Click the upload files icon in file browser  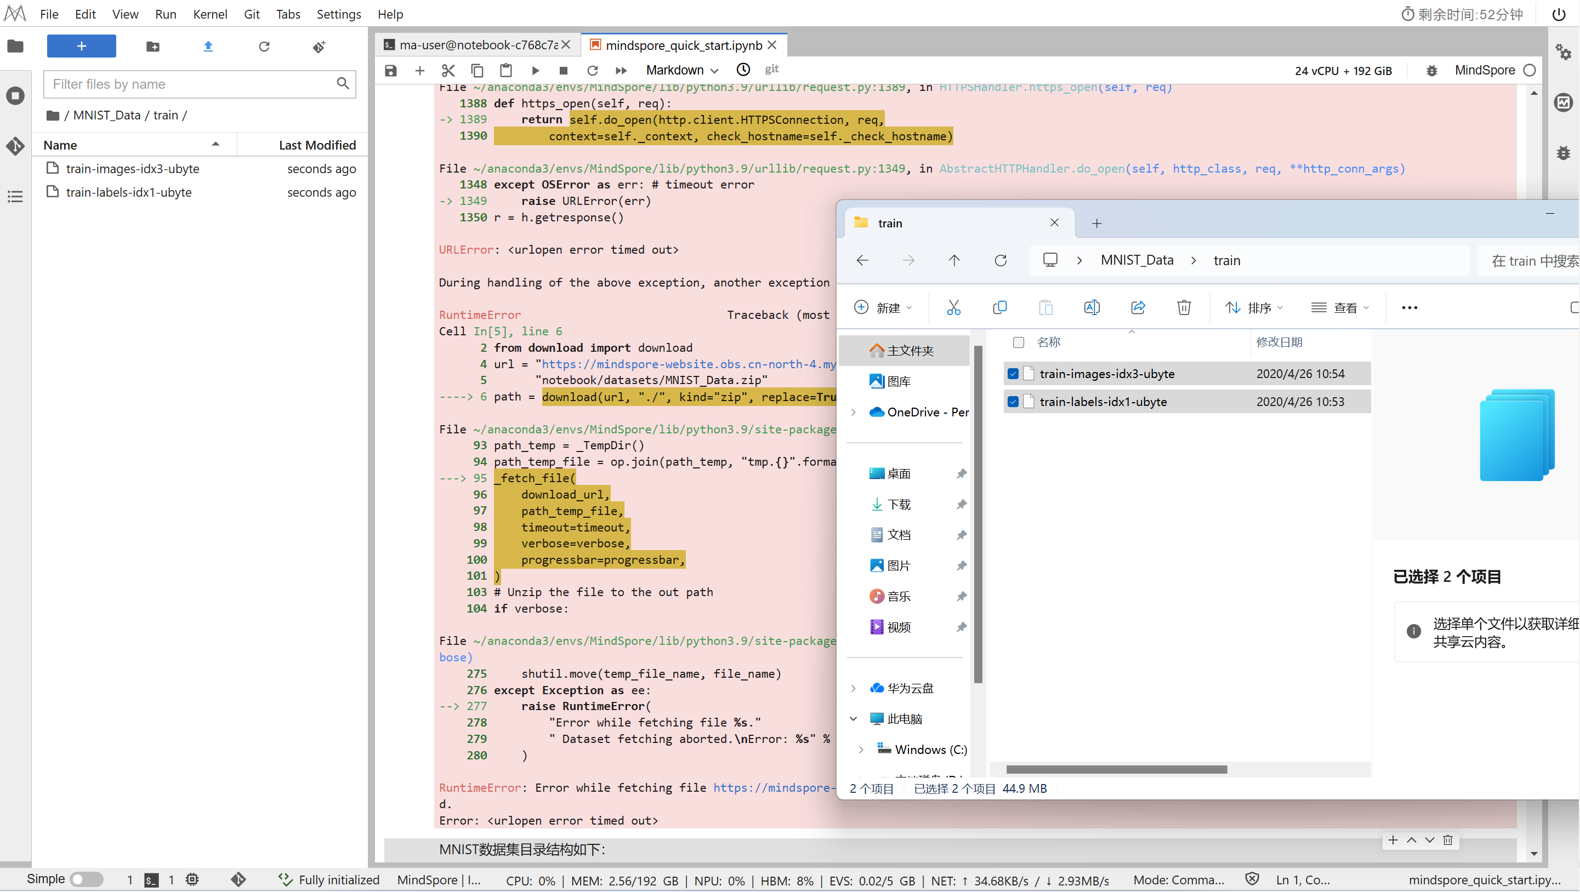pyautogui.click(x=208, y=47)
